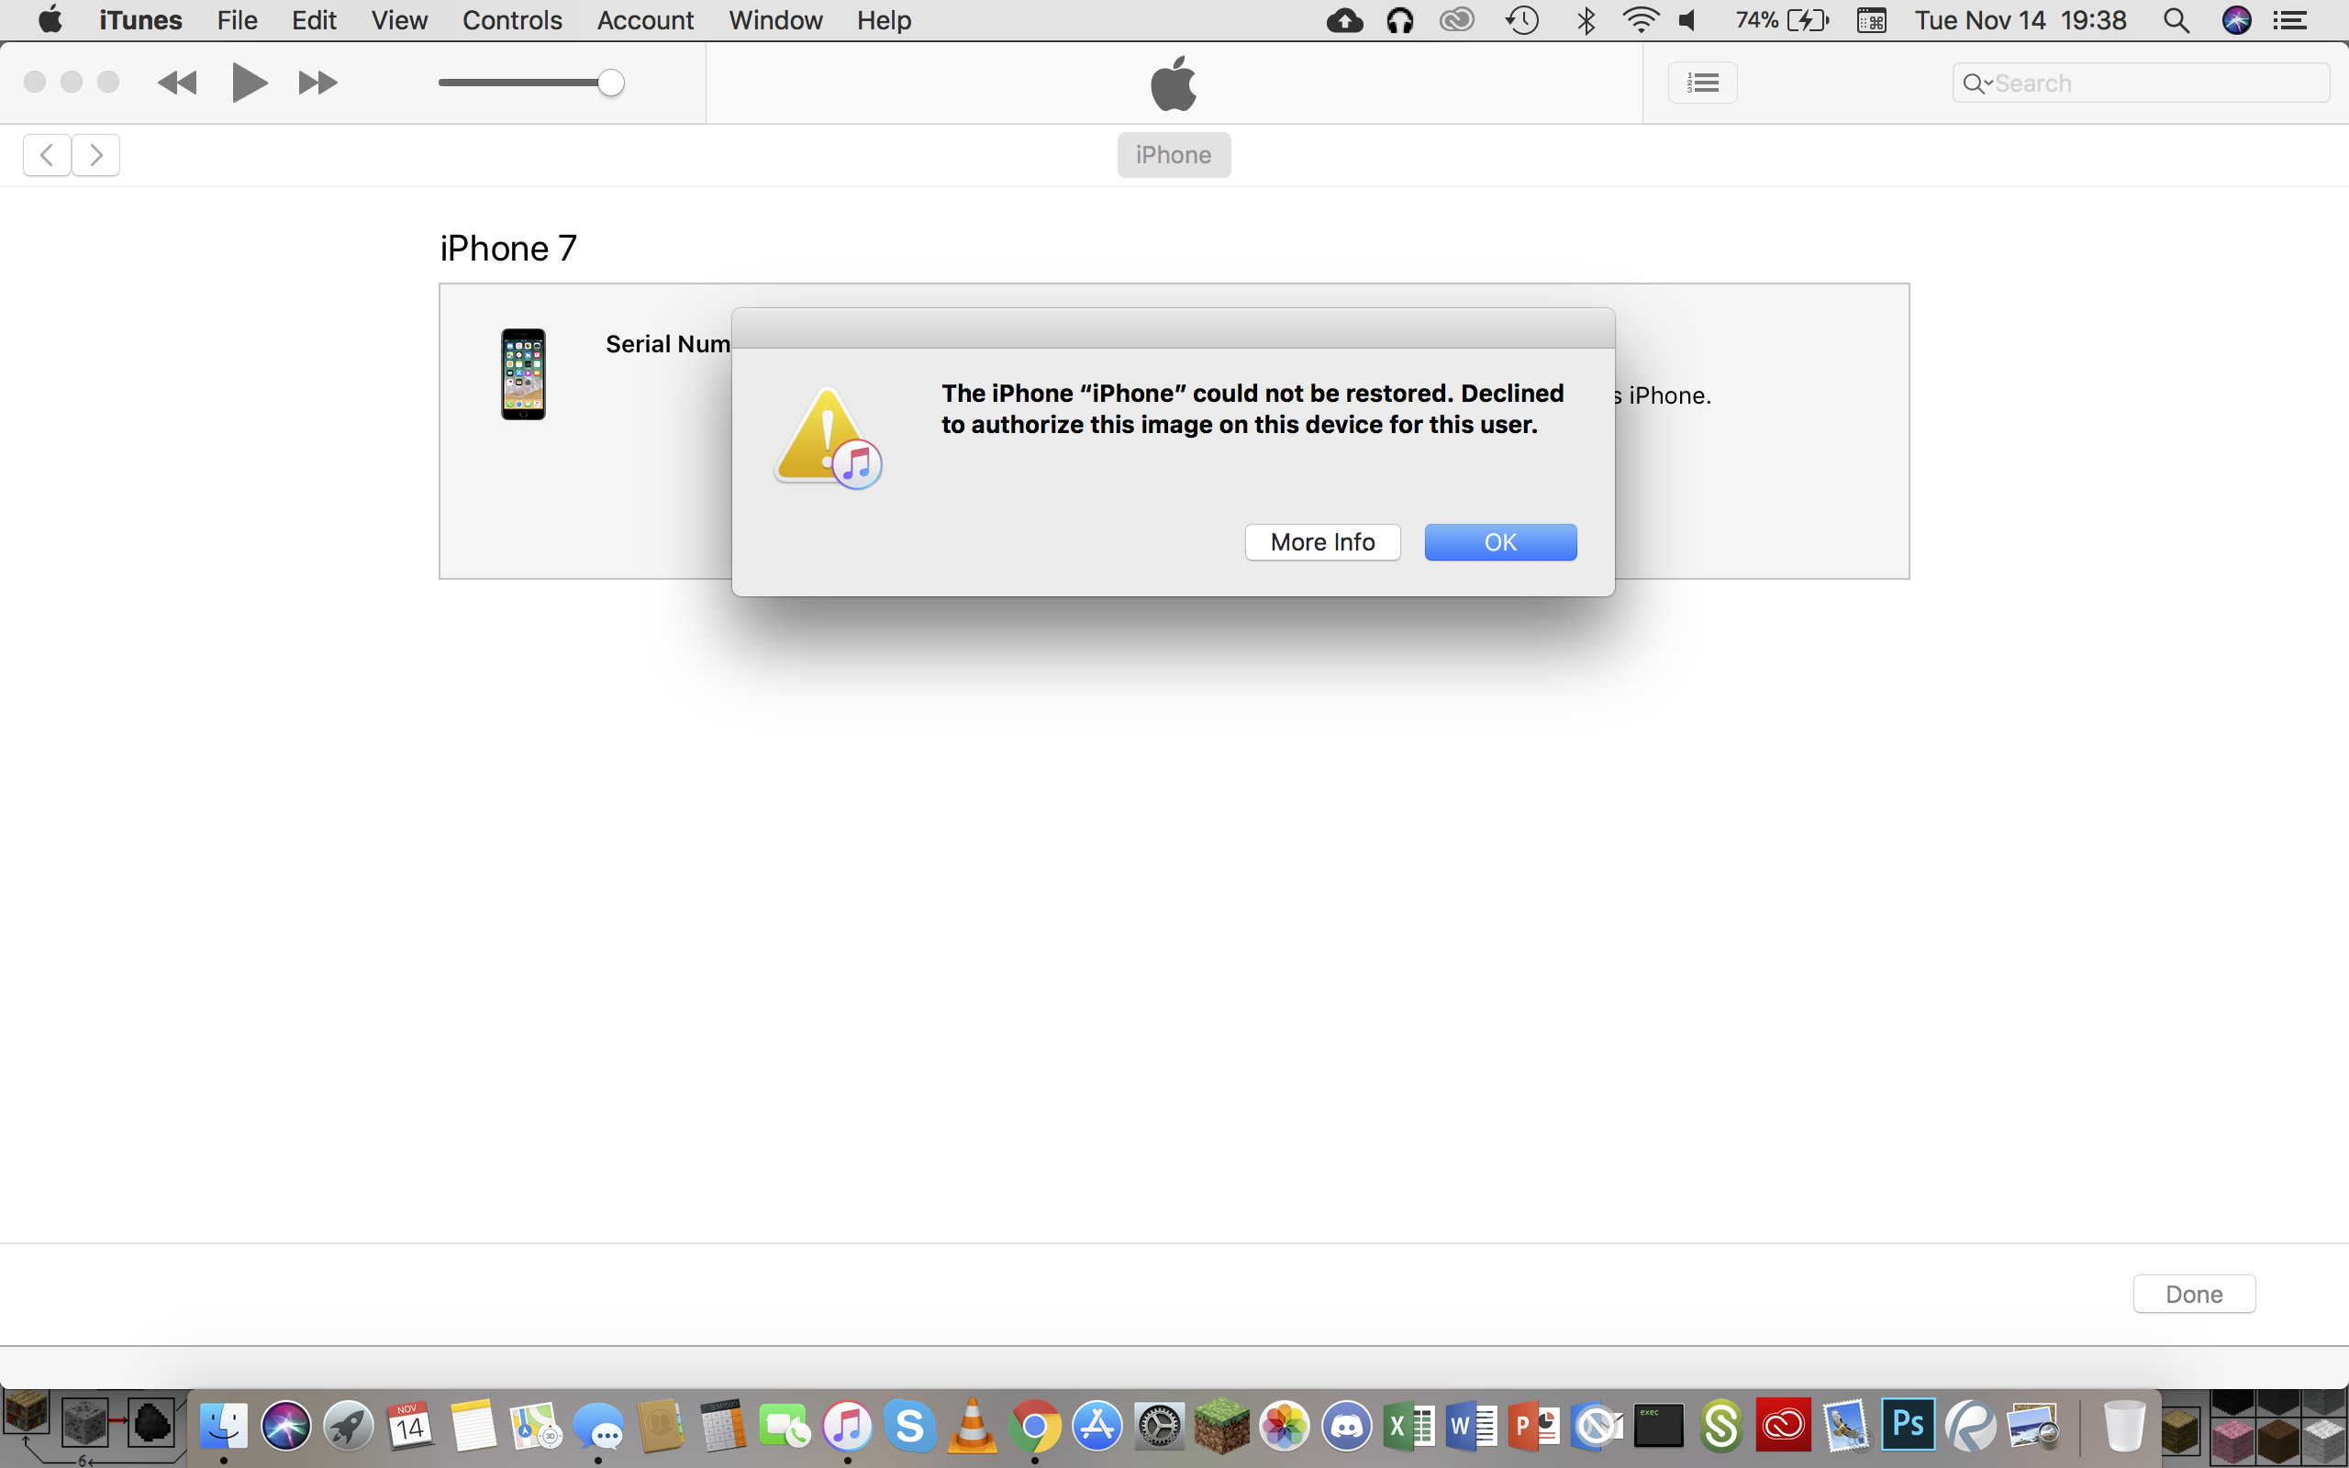Open Notification Center from menu bar
The height and width of the screenshot is (1468, 2349).
point(2291,20)
